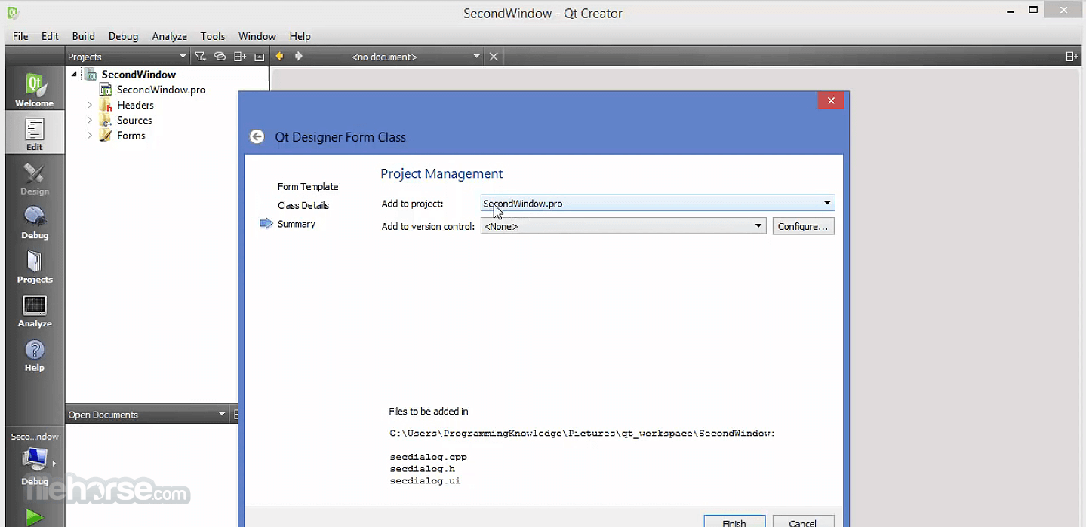The width and height of the screenshot is (1086, 527).
Task: Open the Window menu
Action: click(x=257, y=36)
